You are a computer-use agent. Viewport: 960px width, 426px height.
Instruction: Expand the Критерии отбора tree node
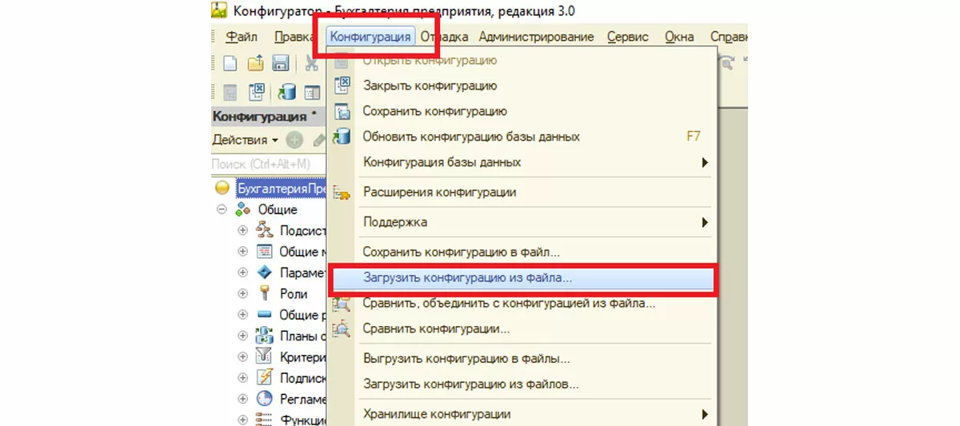point(243,356)
